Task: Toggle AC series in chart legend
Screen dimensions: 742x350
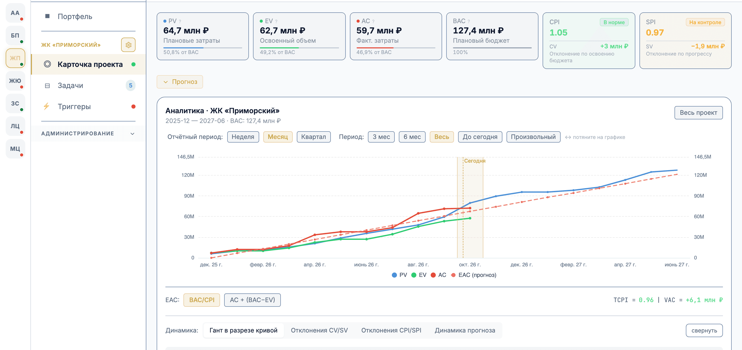Action: click(x=439, y=275)
